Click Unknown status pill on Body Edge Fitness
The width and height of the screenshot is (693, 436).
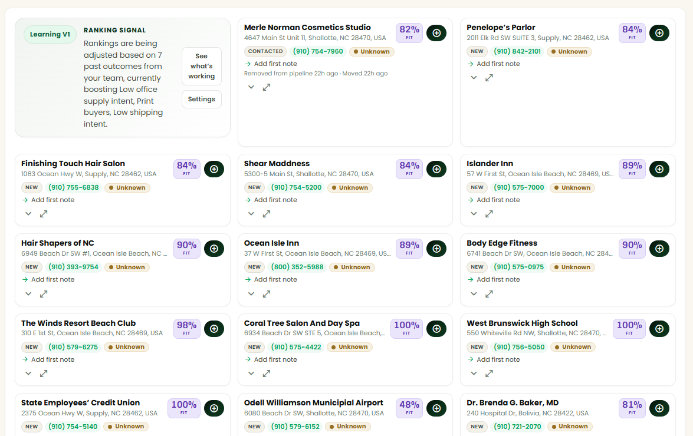pos(572,267)
